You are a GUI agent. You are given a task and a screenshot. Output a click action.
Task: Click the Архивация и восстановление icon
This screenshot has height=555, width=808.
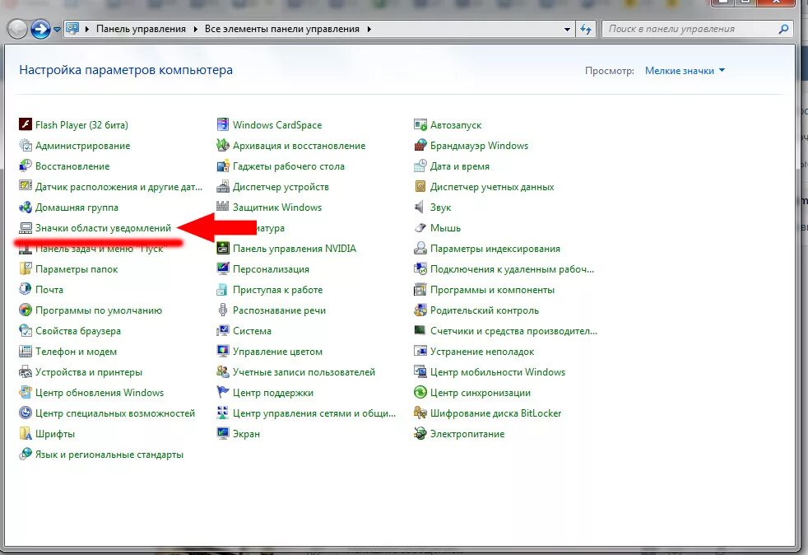[x=223, y=145]
